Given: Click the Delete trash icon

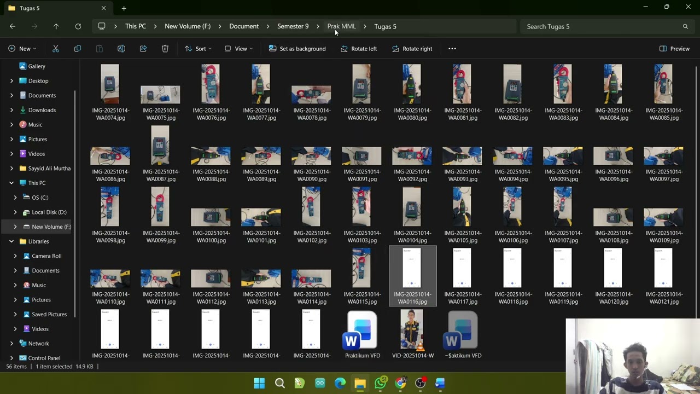Looking at the screenshot, I should [165, 49].
